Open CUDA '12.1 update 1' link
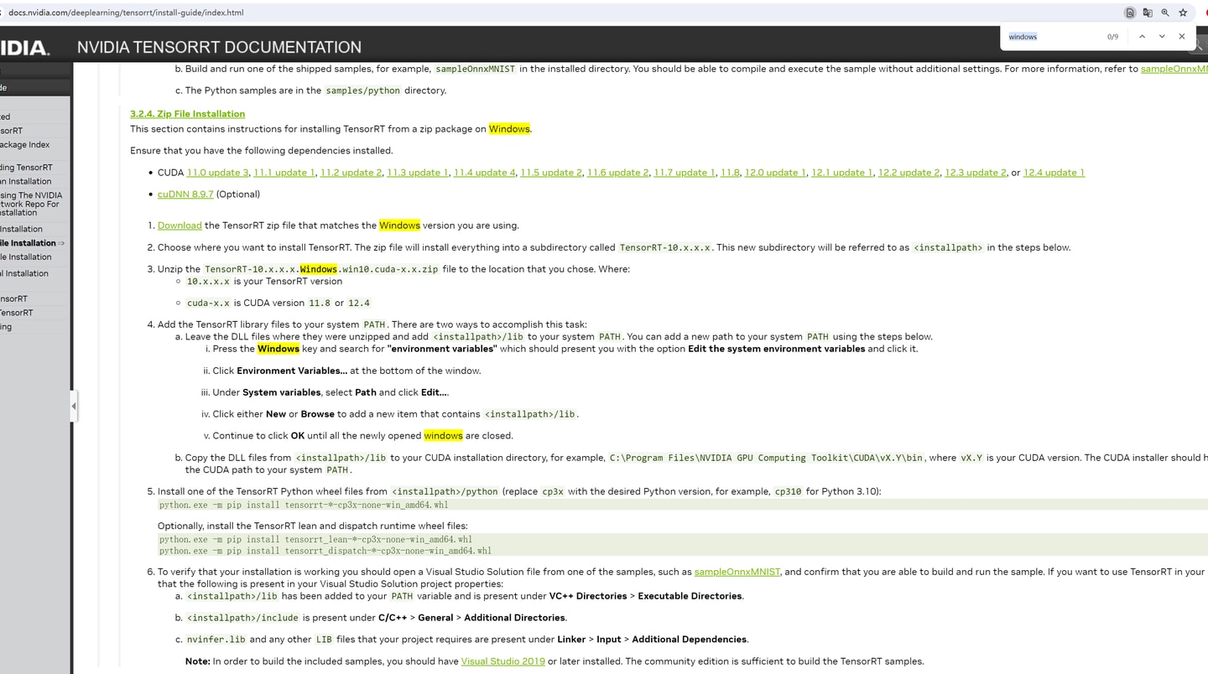 (842, 173)
